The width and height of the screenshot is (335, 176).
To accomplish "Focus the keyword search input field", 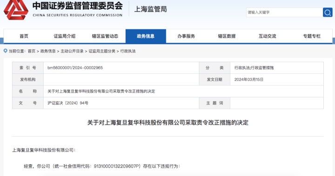I will tap(284, 13).
